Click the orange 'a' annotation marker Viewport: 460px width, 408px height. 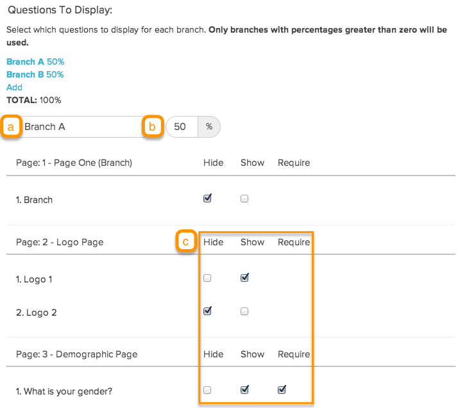tap(11, 127)
